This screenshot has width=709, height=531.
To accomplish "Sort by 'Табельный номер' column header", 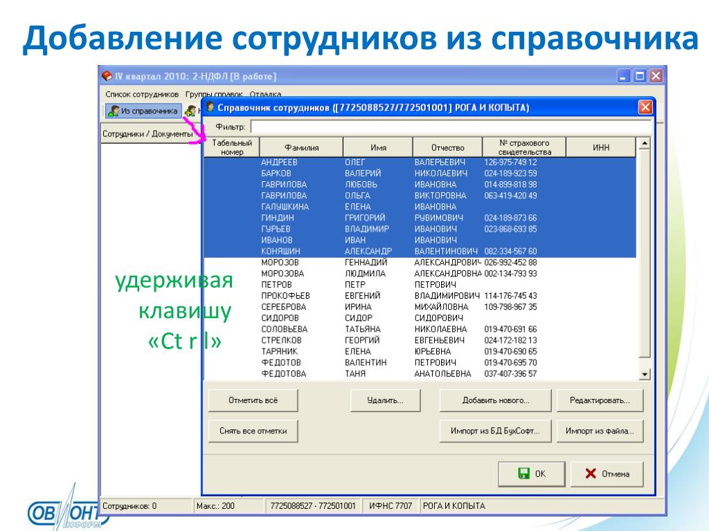I will pyautogui.click(x=232, y=147).
